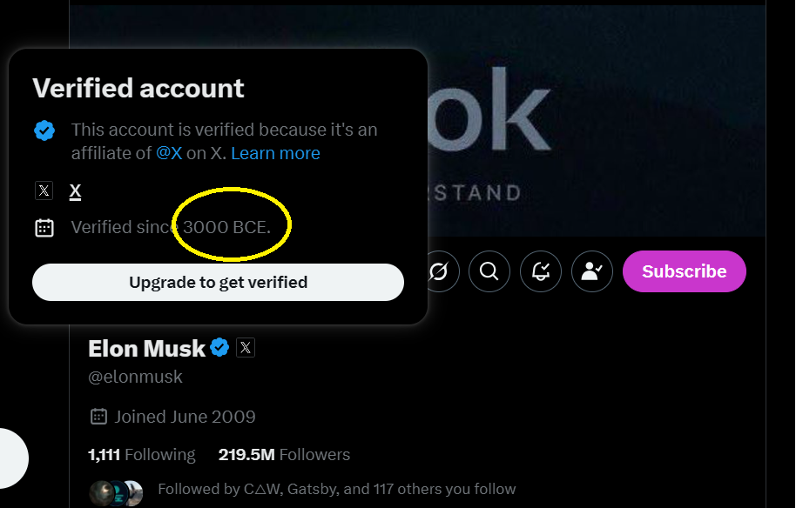This screenshot has height=508, width=796.
Task: Click calendar icon next to Joined June 2009
Action: click(x=99, y=417)
